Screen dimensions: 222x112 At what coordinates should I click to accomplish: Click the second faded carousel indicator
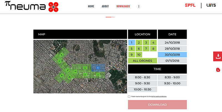(113, 17)
